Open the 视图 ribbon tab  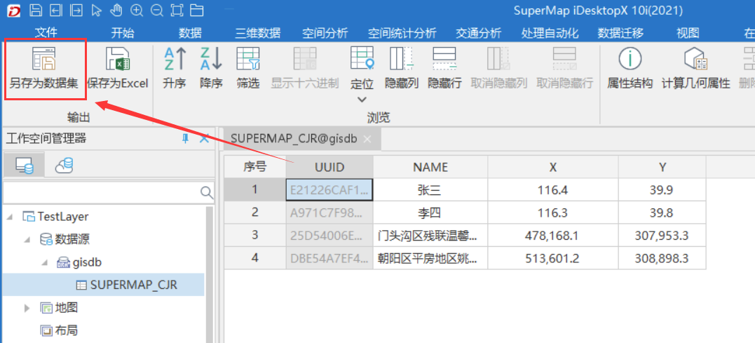[688, 33]
